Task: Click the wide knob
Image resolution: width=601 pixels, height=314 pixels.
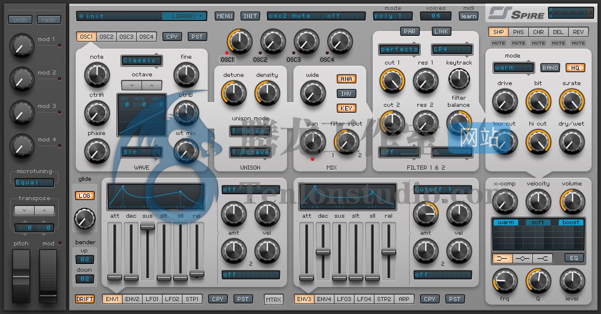Action: (313, 93)
